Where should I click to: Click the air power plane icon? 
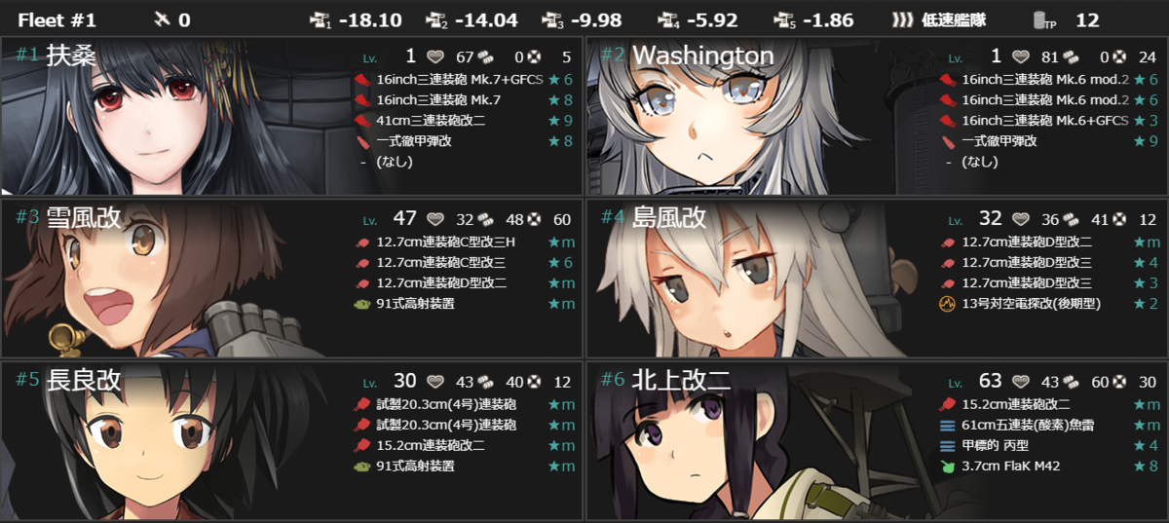point(162,19)
